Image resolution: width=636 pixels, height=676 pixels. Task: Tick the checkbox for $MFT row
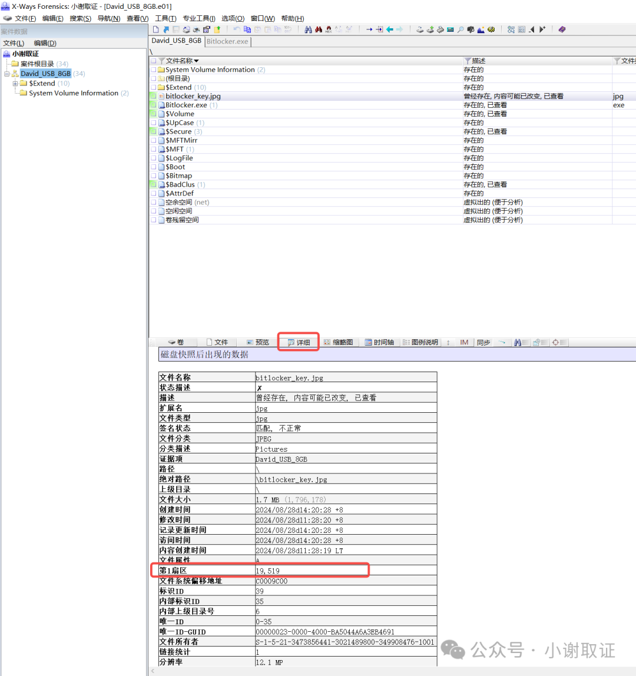pos(153,149)
